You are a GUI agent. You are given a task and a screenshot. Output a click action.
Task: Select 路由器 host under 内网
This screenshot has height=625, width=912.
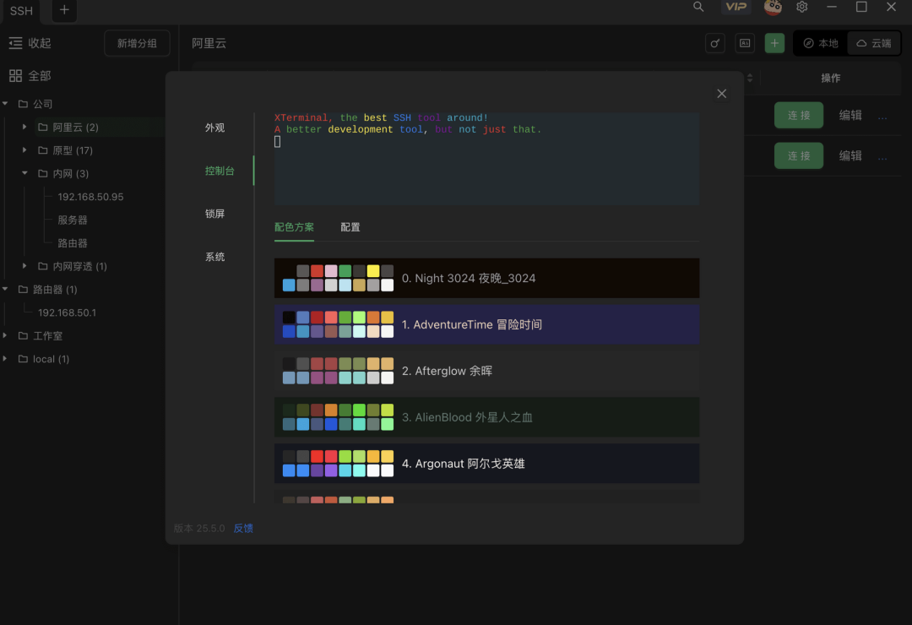[x=73, y=243]
